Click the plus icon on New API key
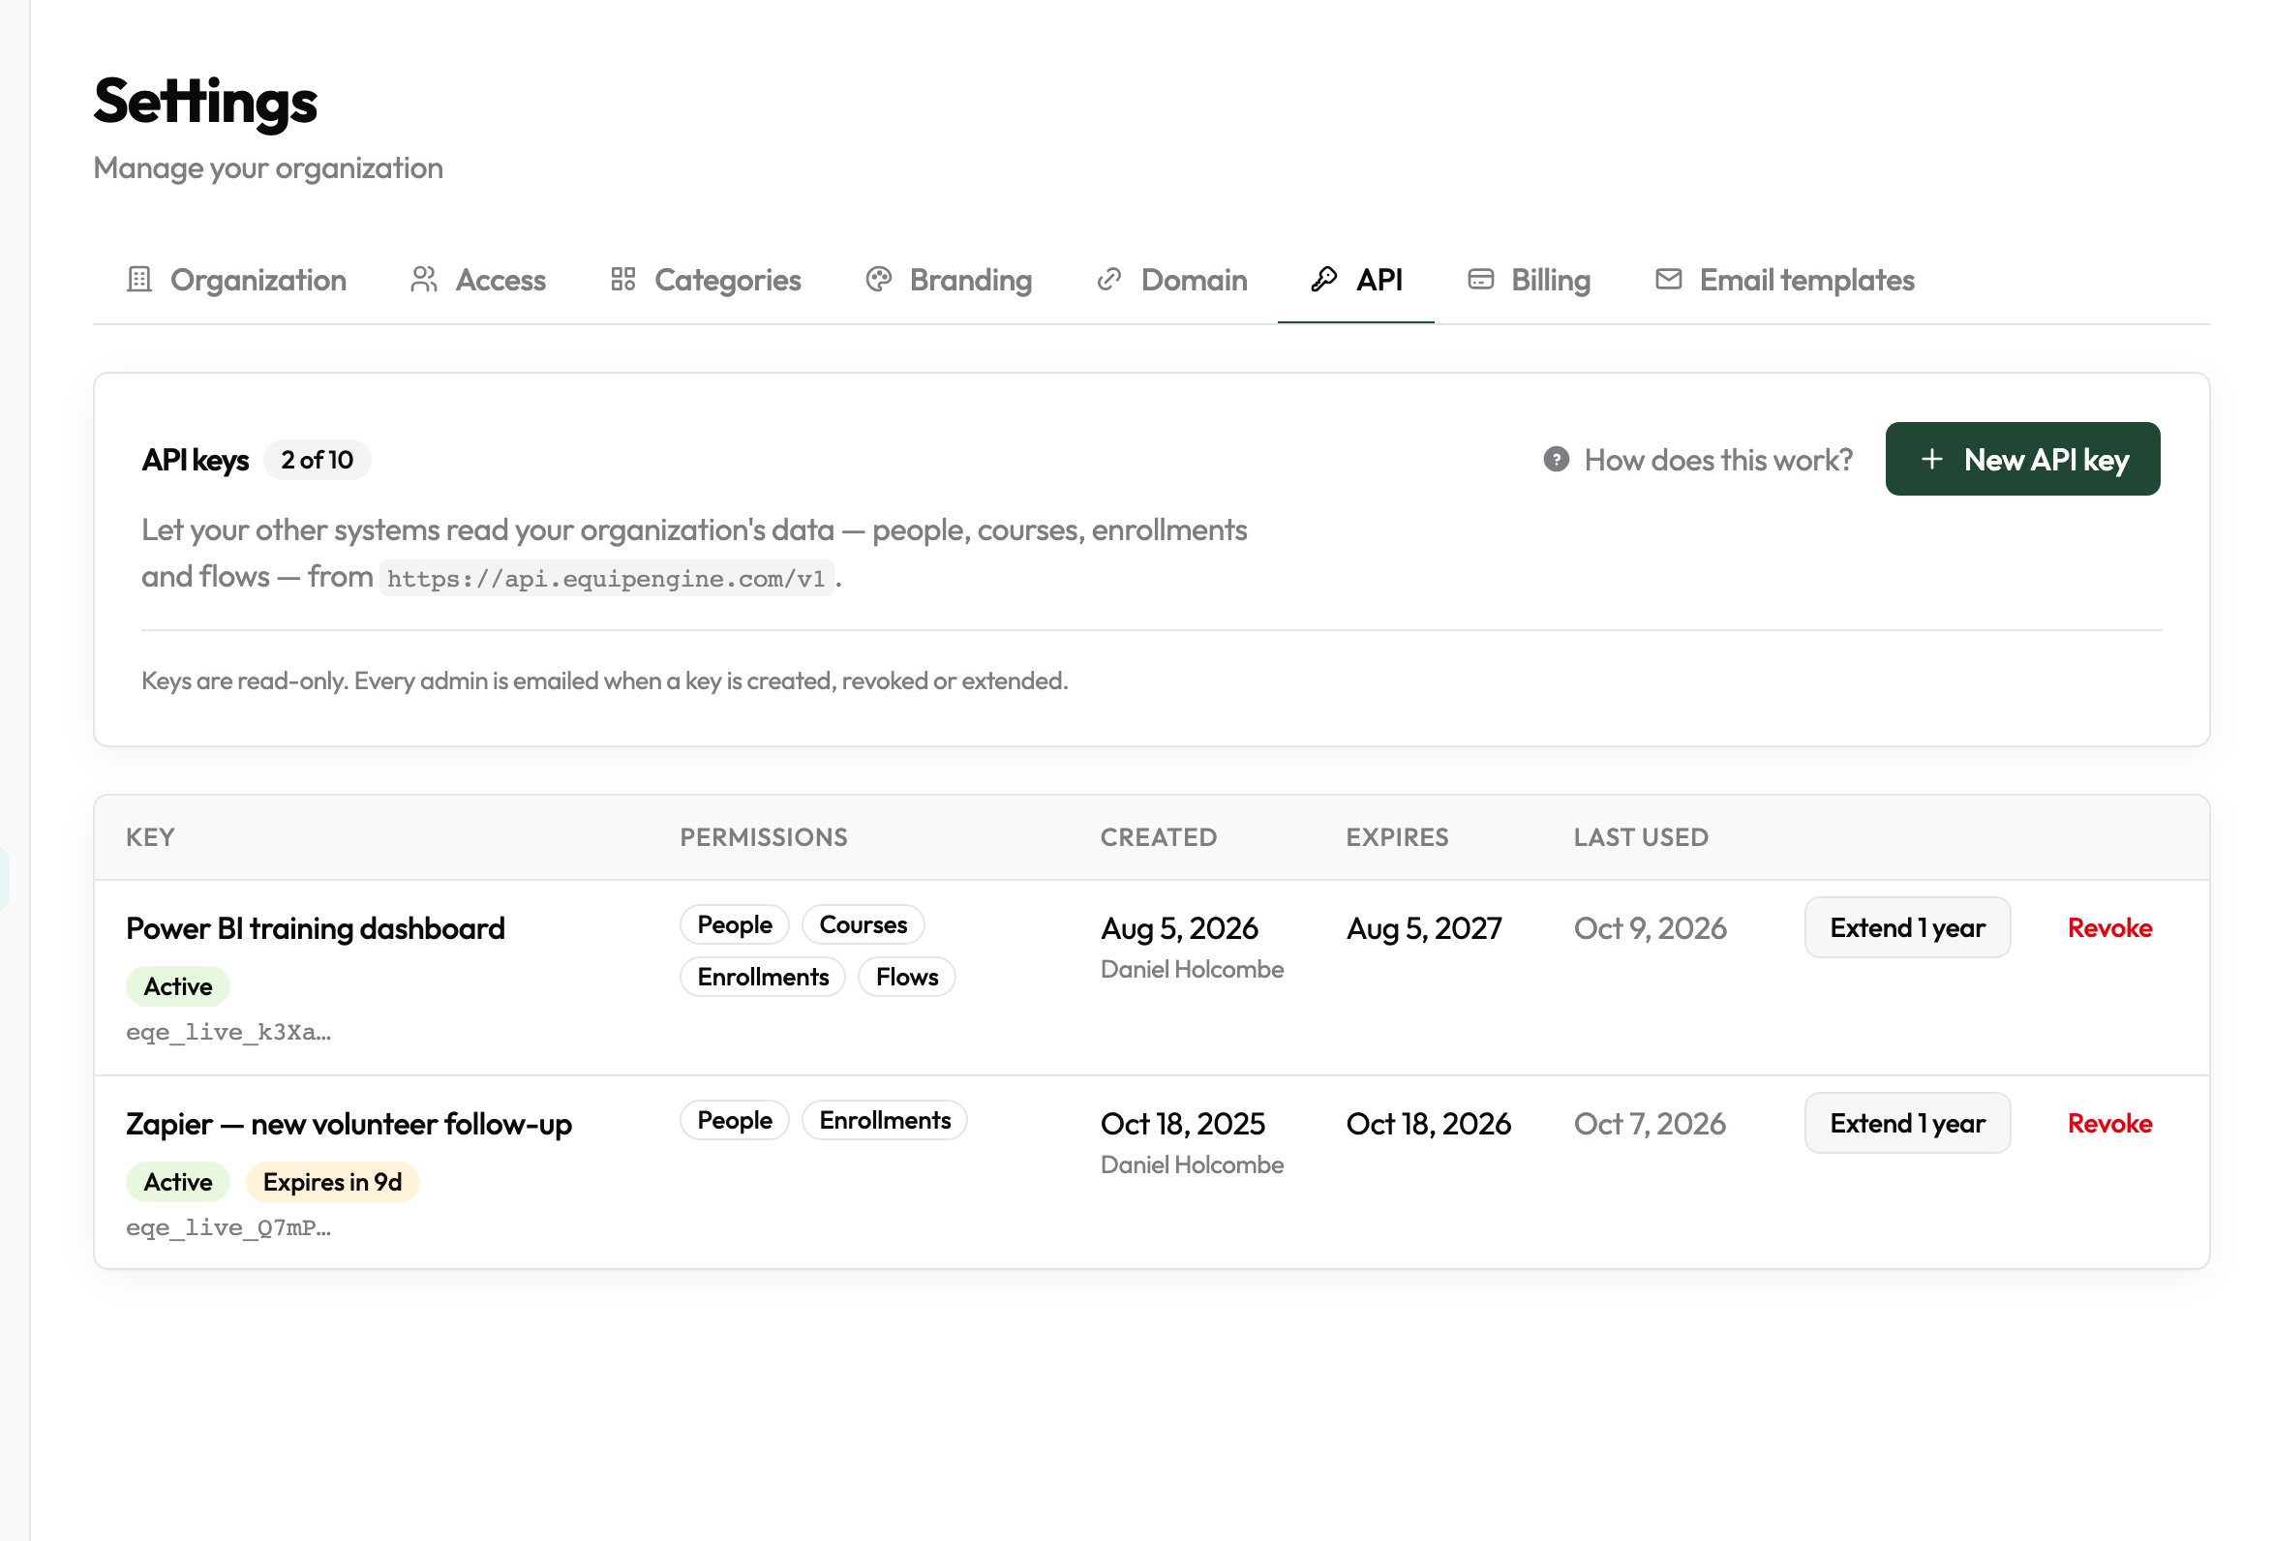Viewport: 2273px width, 1541px height. [x=1931, y=460]
